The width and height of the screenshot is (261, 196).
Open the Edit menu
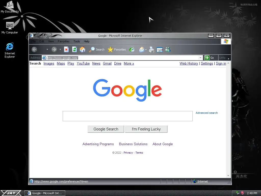coord(42,41)
